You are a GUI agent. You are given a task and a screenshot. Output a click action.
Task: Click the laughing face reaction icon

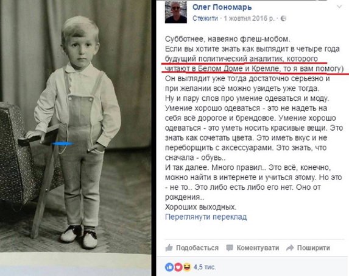[x=187, y=267]
